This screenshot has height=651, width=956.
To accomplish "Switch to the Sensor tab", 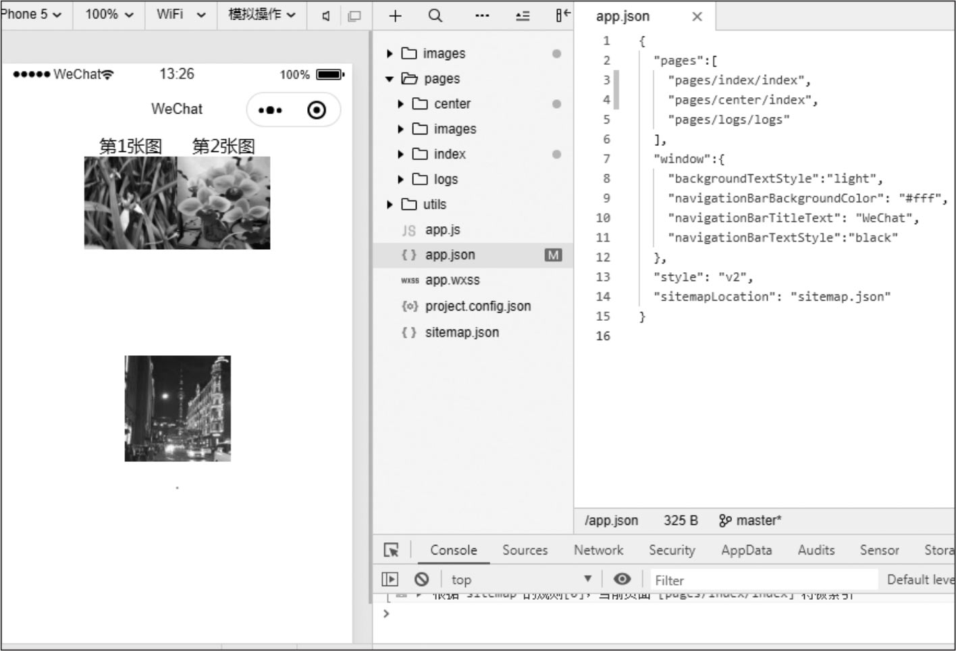I will pyautogui.click(x=879, y=550).
